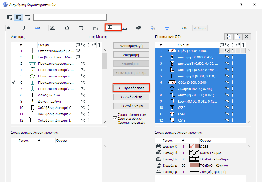
Task: Select the third search mode icon
Action: tap(27, 17)
